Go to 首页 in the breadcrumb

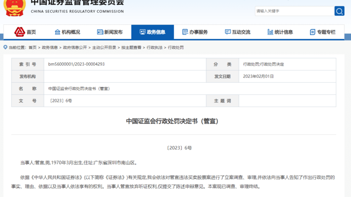(x=33, y=47)
